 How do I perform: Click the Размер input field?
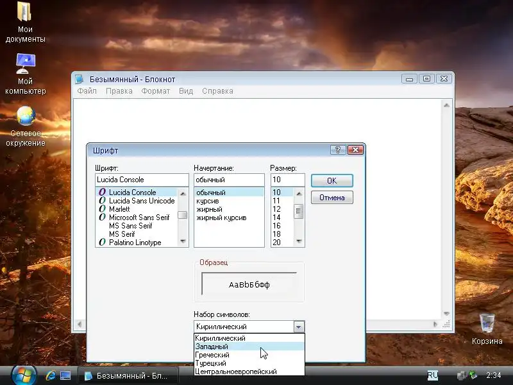tap(287, 180)
